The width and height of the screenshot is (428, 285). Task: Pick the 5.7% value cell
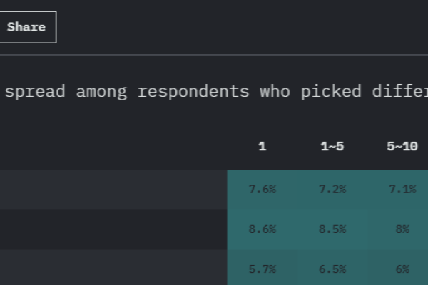point(262,269)
